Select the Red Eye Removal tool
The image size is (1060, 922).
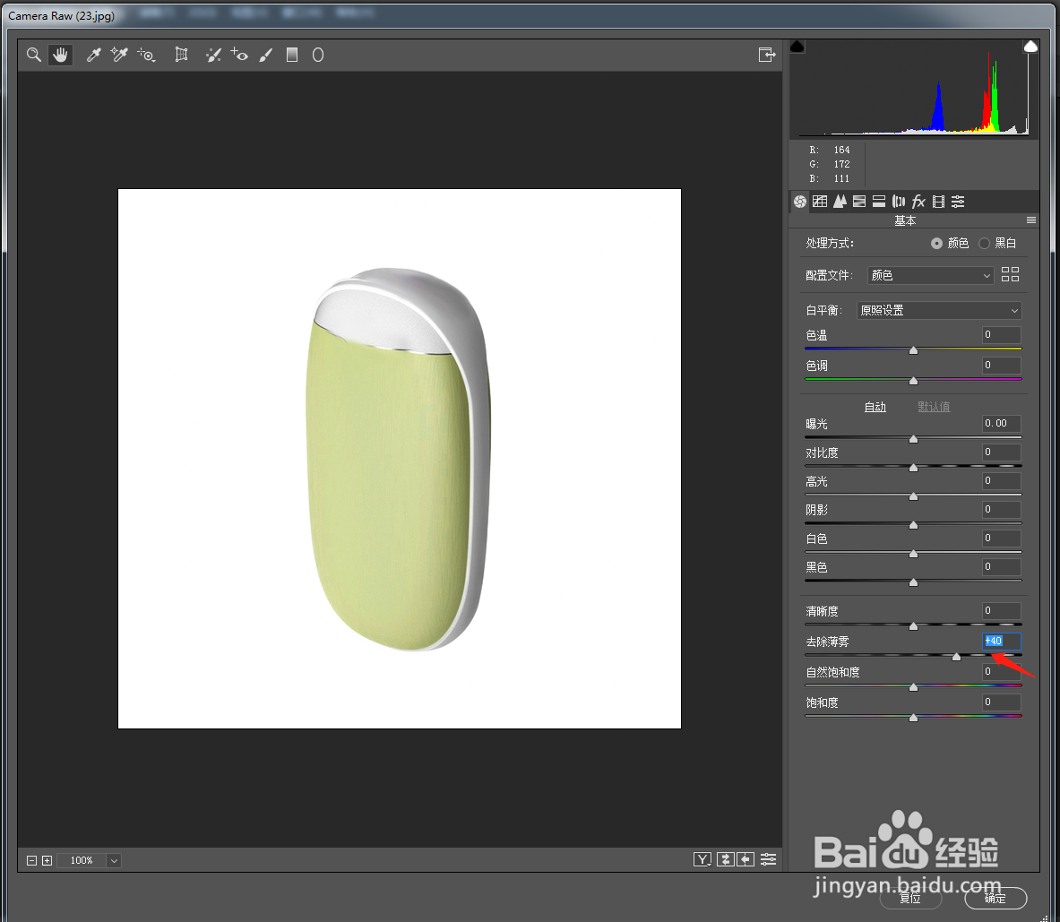239,55
